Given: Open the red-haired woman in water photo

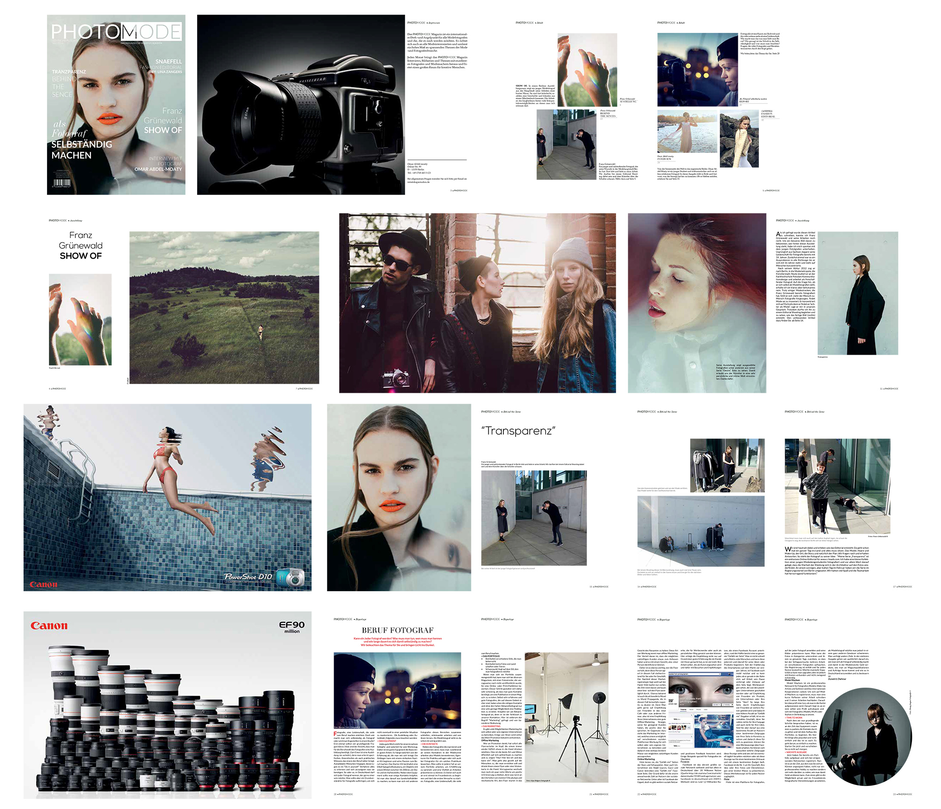Looking at the screenshot, I should (697, 303).
